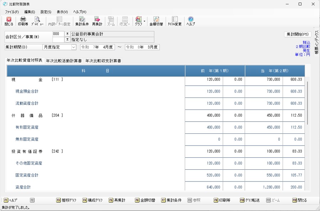
Task: Open the 設定(S) menu
Action: pyautogui.click(x=46, y=12)
